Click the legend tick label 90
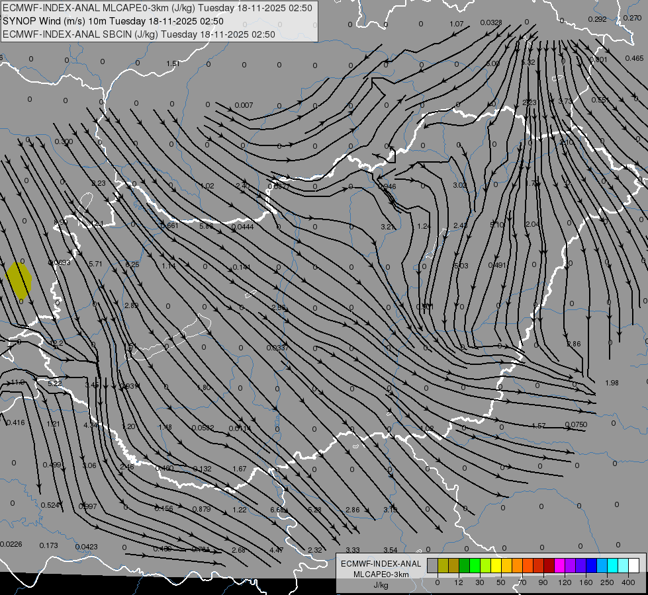Viewport: 648px width, 595px height. pos(543,582)
